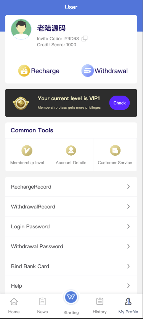Image resolution: width=143 pixels, height=319 pixels.
Task: Expand RechargeRecord via its chevron arrow
Action: [129, 187]
